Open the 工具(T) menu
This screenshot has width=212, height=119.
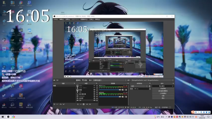click(91, 19)
